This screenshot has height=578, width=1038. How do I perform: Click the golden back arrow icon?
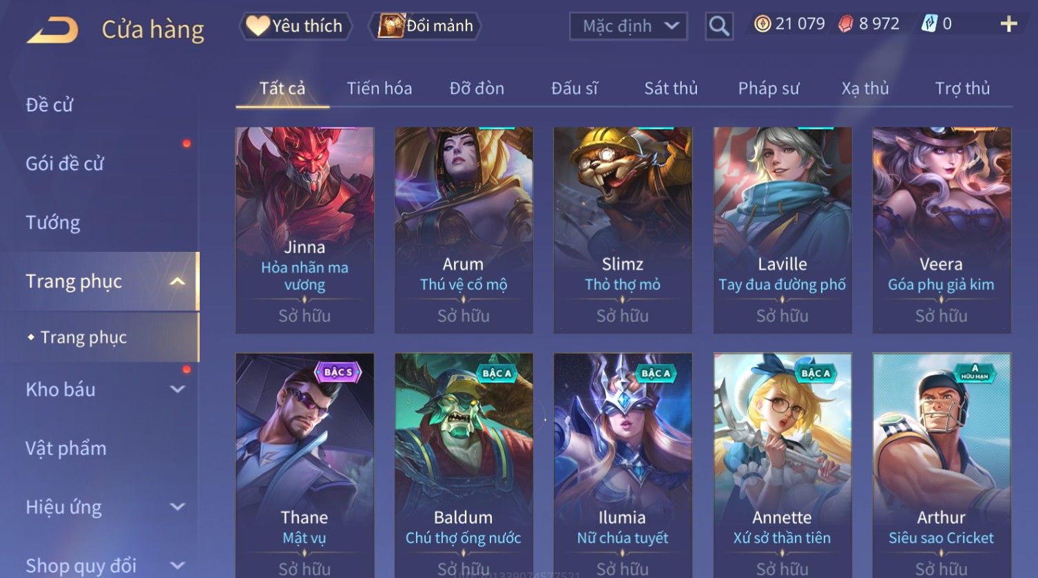pos(52,30)
